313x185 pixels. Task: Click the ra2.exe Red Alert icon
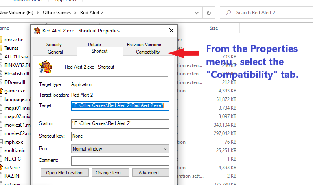[1, 168]
